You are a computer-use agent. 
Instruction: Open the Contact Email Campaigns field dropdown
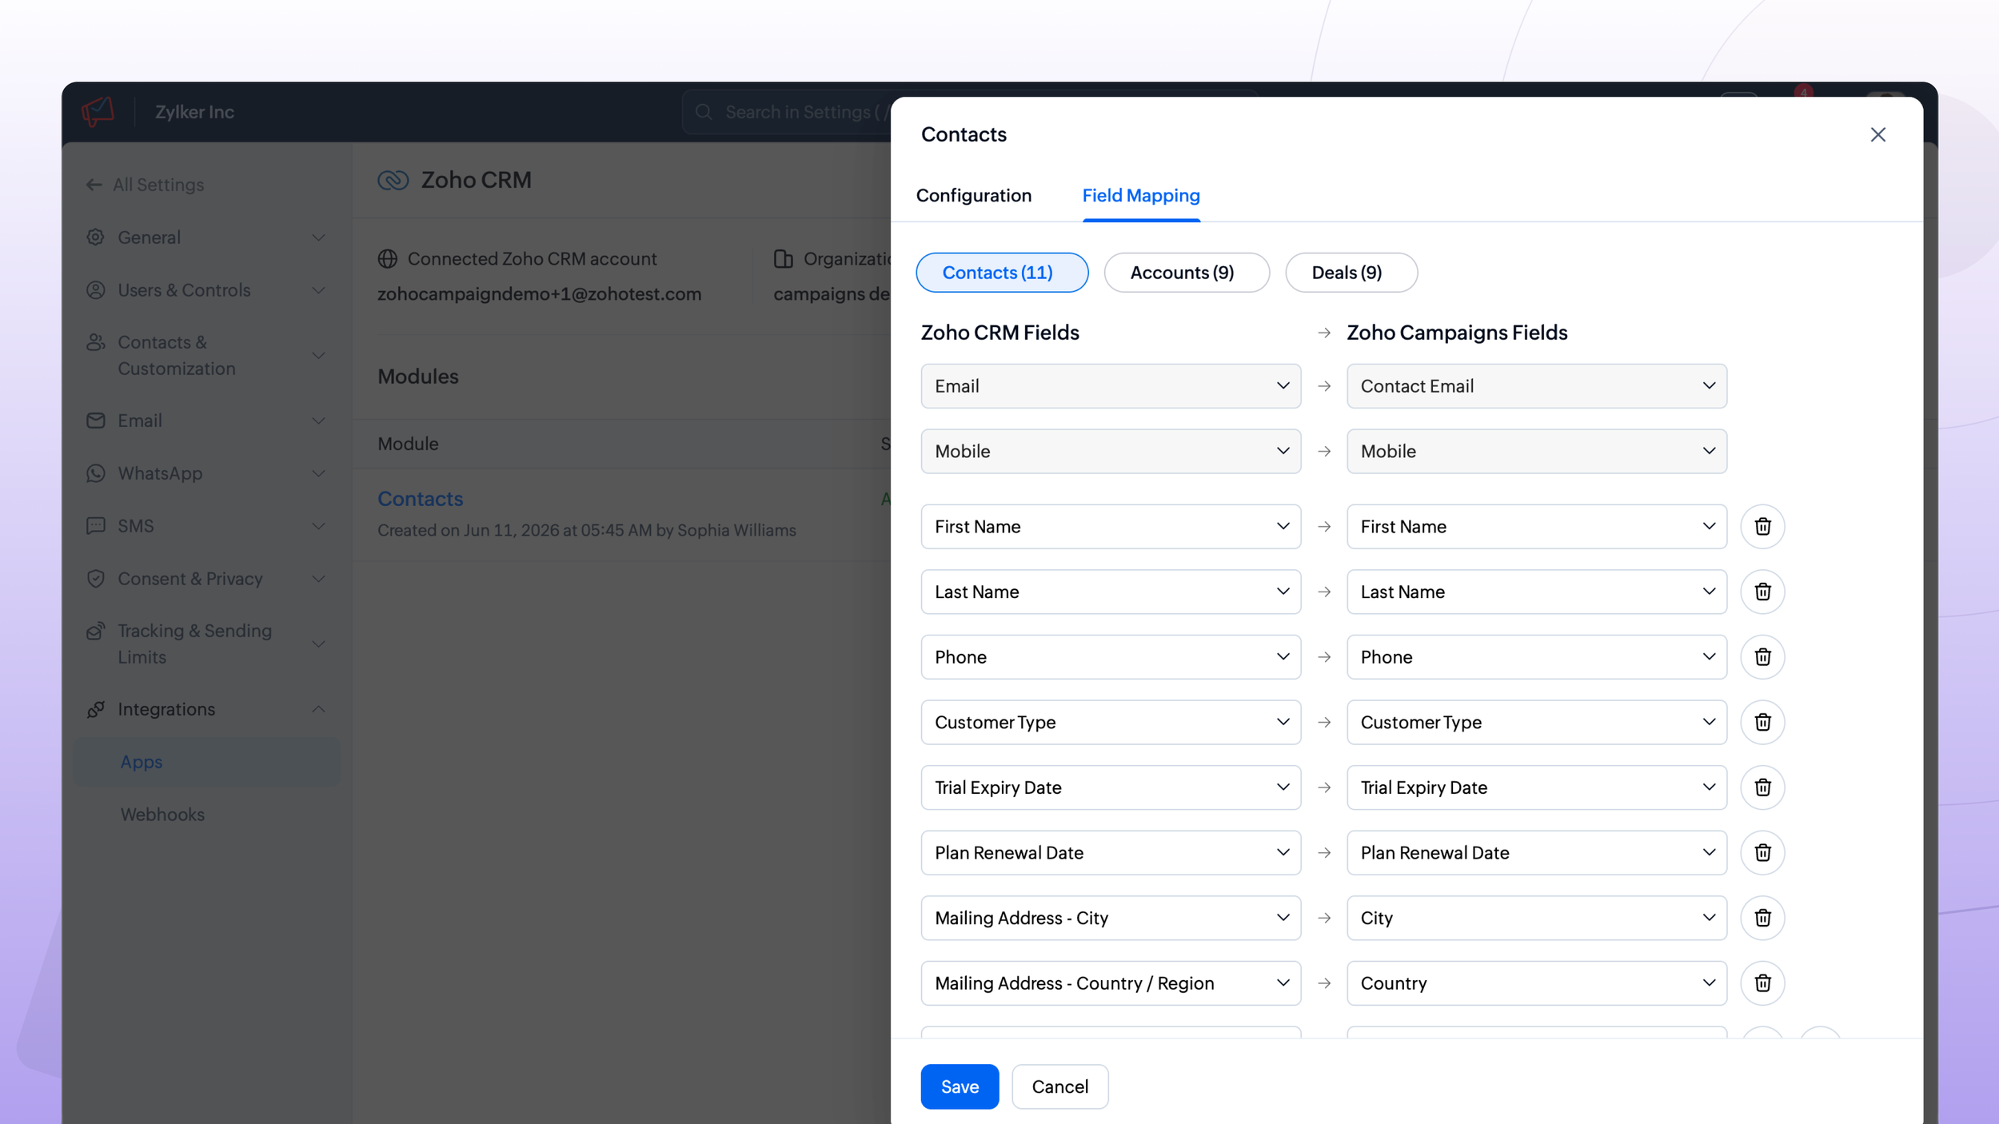1536,386
